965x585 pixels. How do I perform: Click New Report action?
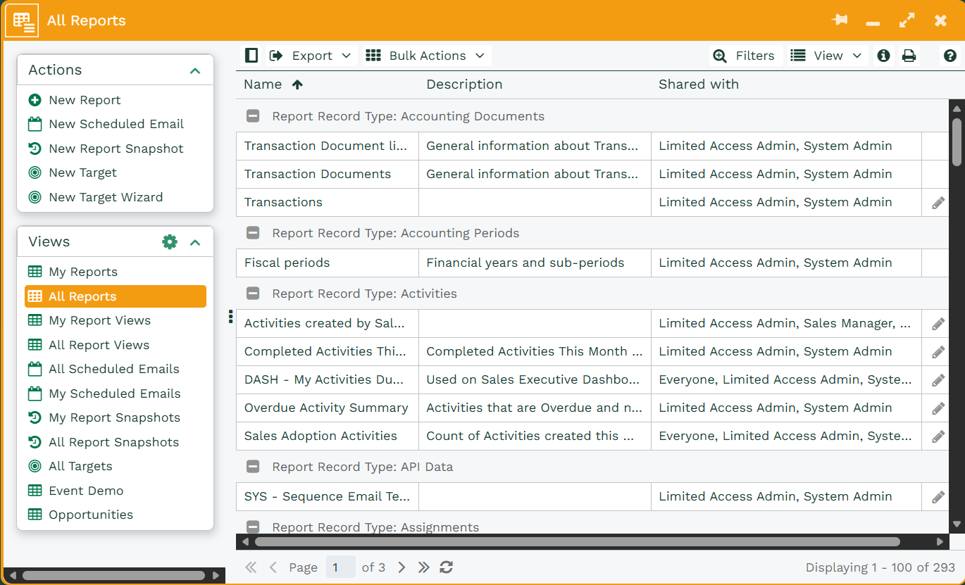point(85,100)
